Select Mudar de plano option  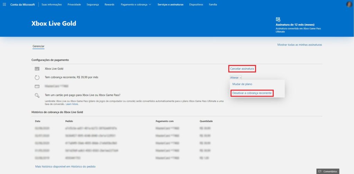(242, 84)
